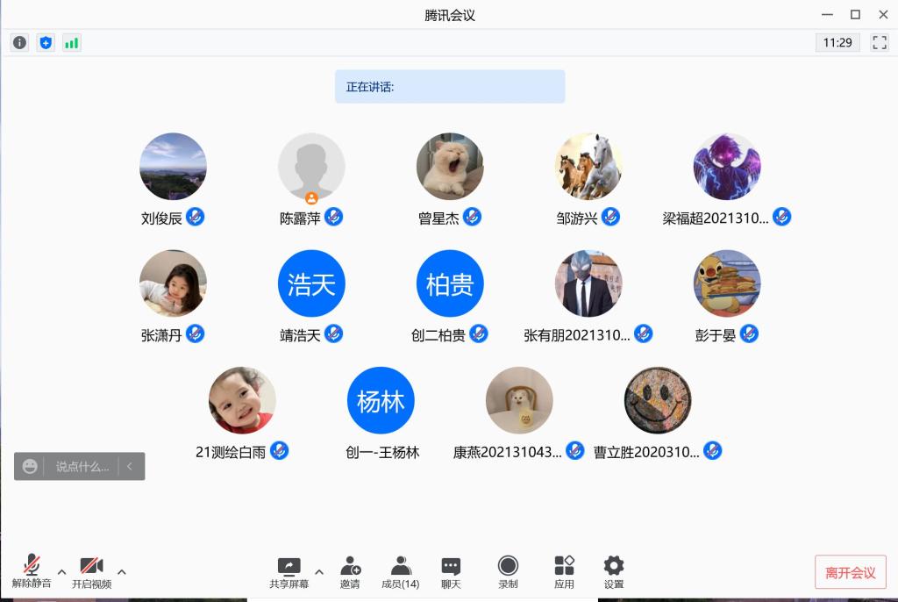Select 康燕's avatar
Screen dimensions: 898x602
pos(519,400)
